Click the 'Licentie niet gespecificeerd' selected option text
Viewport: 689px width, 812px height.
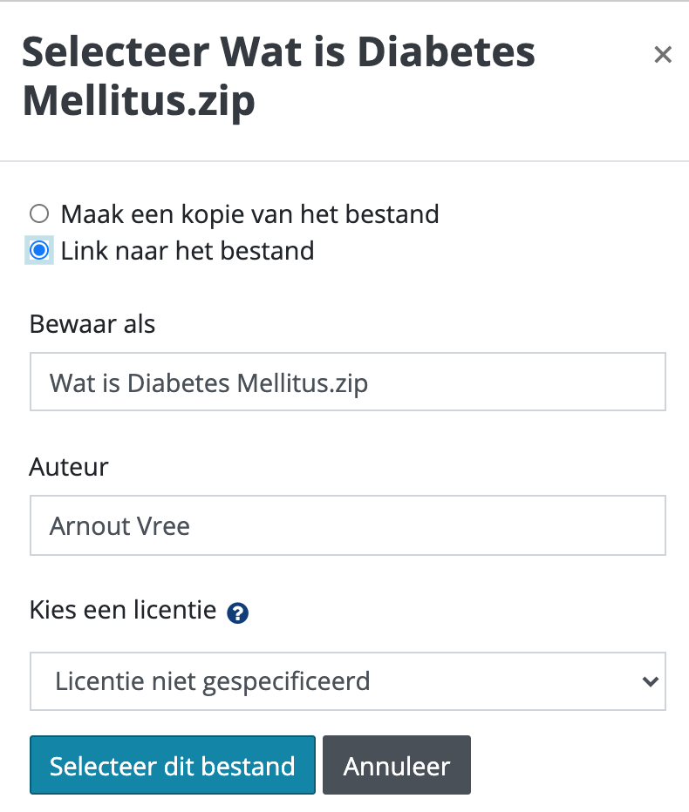(x=213, y=681)
